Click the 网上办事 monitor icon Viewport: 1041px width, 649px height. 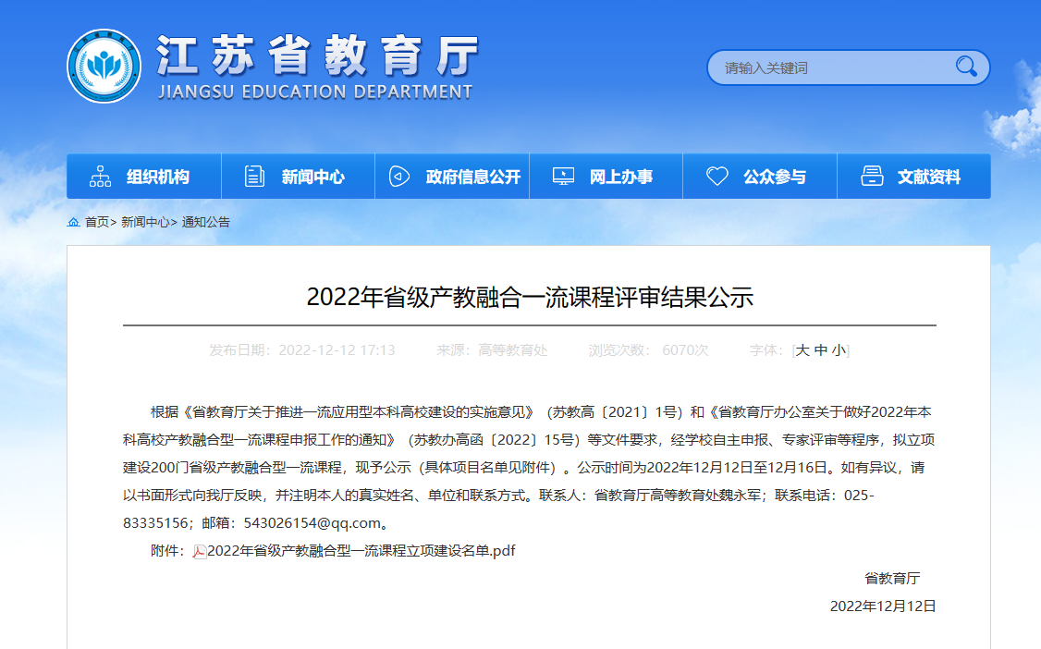click(x=563, y=177)
